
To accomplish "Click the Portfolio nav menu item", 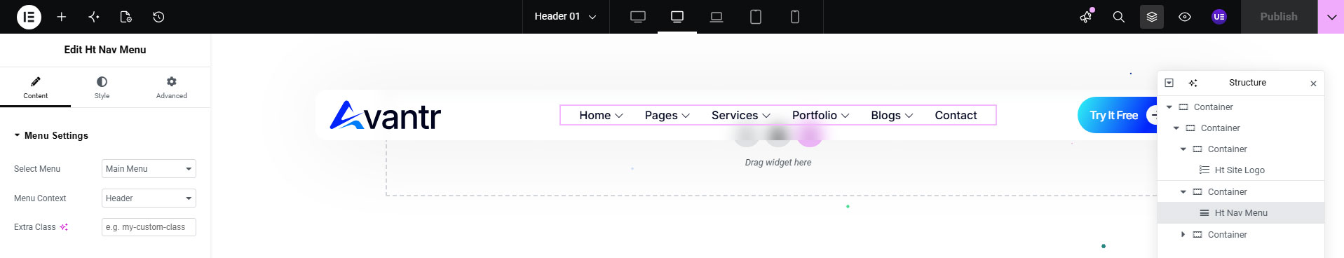I will coord(820,116).
